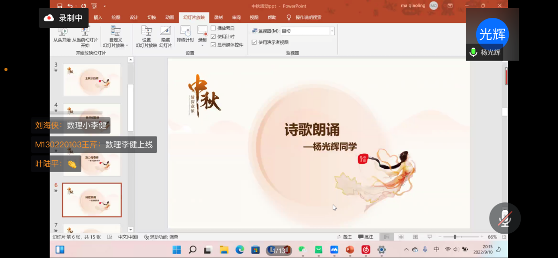Click the save icon in the title bar
This screenshot has width=558, height=258.
pos(60,6)
